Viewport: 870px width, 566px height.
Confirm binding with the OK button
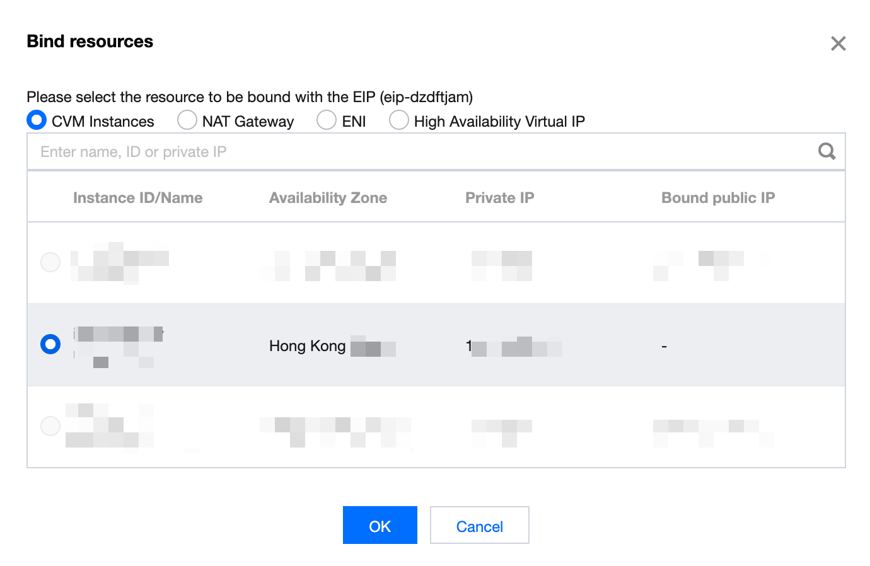coord(380,525)
